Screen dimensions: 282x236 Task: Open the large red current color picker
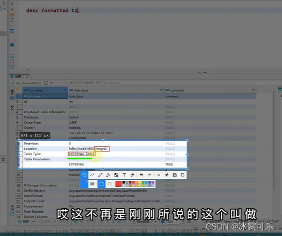pyautogui.click(x=118, y=184)
